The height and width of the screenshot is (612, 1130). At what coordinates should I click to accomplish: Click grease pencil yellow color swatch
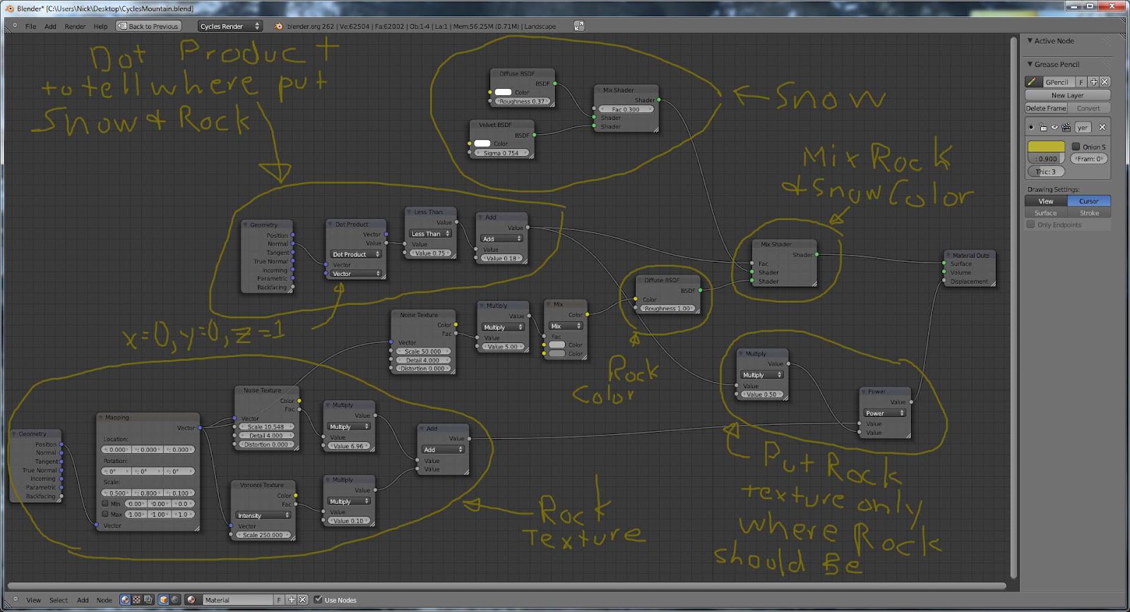[x=1046, y=147]
